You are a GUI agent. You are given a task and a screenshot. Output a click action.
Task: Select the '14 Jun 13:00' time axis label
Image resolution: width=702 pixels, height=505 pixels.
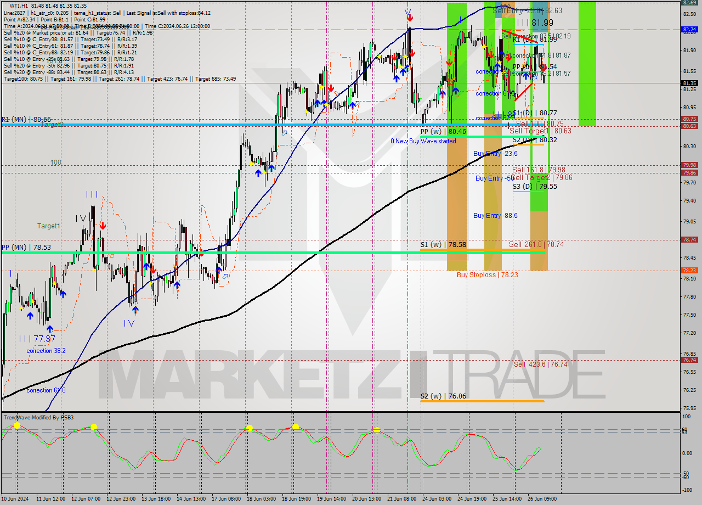coord(191,498)
